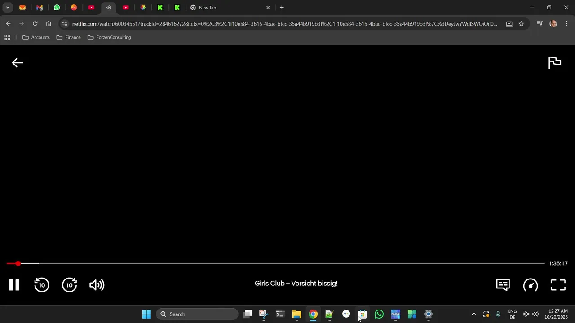Go back in browser history
Screen dimensions: 575x323
8,24
